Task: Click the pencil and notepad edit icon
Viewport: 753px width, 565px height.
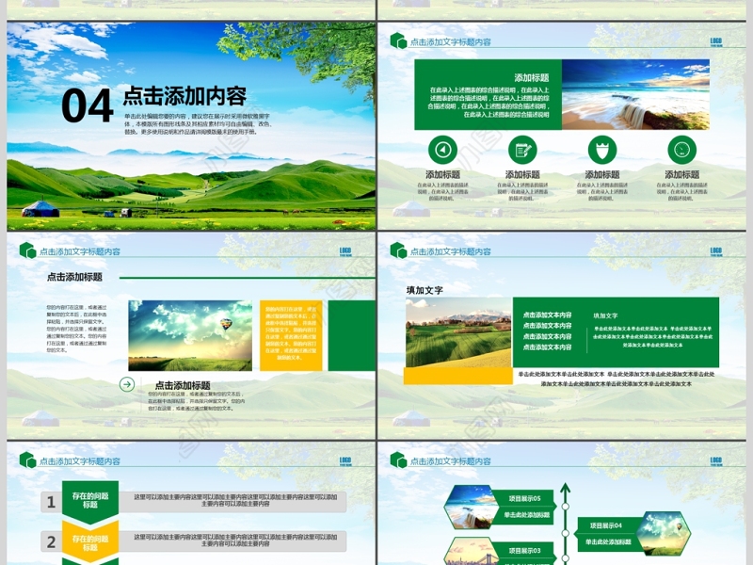Action: coord(523,150)
